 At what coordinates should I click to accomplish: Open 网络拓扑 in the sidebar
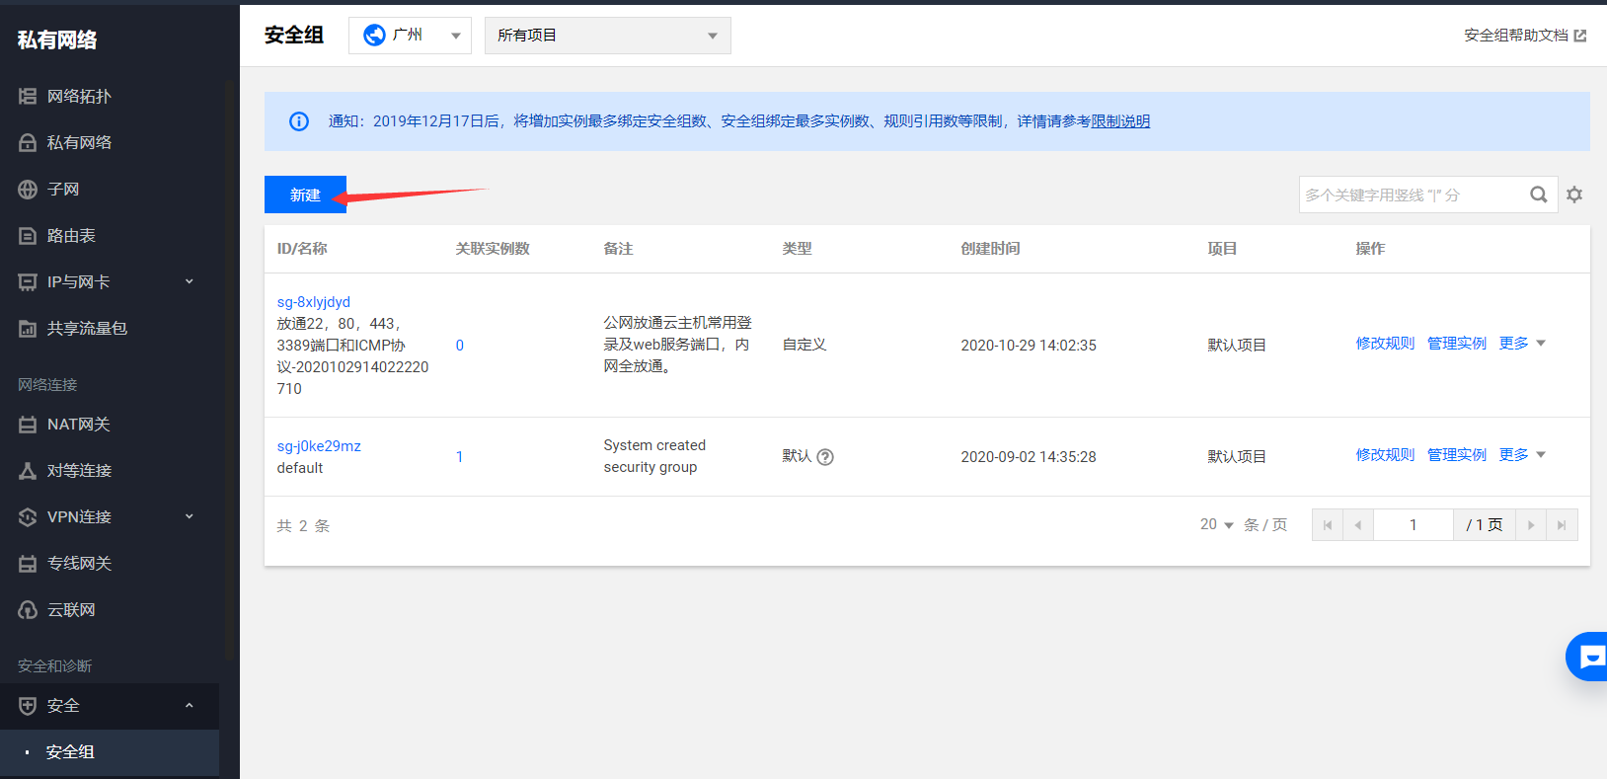(79, 97)
